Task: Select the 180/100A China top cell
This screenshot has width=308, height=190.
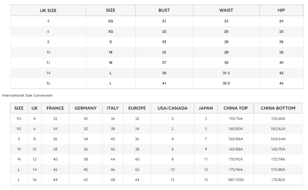Action: (x=236, y=180)
